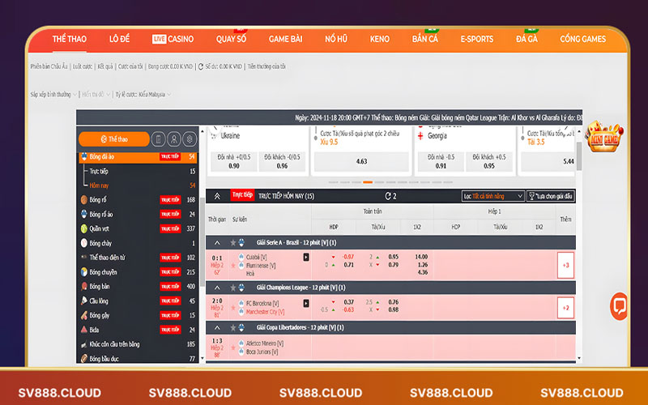Bet Georgia Đội khách +0.5 odds 0.95
Screen dimensions: 648x405
489,161
